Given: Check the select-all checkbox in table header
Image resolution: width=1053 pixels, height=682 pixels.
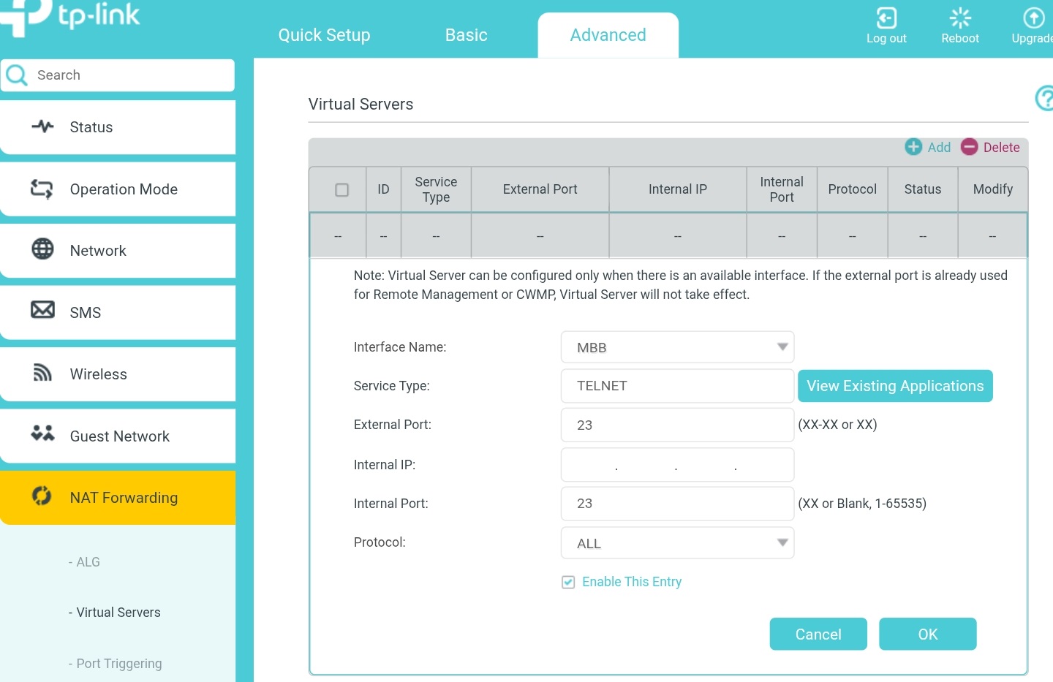Looking at the screenshot, I should (x=341, y=189).
